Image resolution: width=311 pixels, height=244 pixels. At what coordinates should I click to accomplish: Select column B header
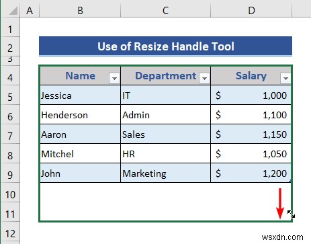pos(80,10)
